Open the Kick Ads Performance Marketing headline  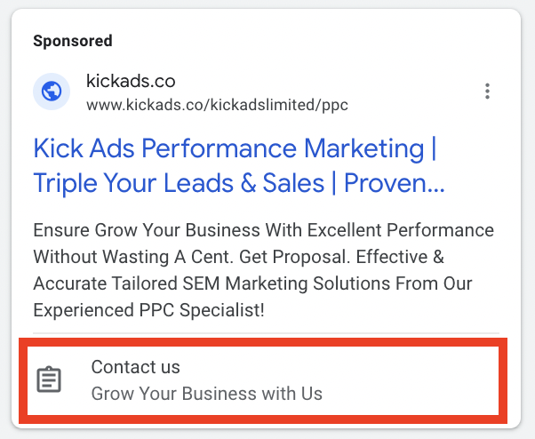[x=235, y=148]
